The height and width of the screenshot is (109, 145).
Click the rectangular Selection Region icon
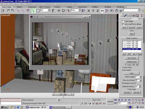click(38, 11)
